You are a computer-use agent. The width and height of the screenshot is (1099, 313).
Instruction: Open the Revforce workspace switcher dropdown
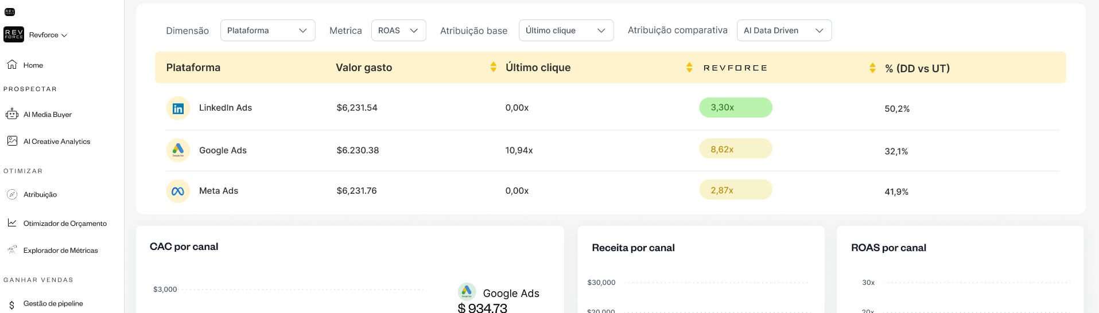click(48, 35)
